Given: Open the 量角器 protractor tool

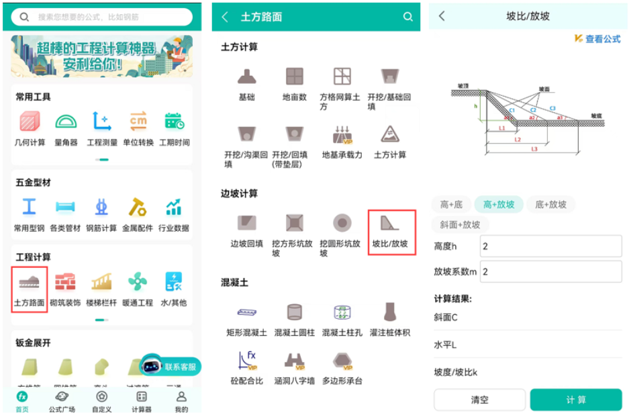Looking at the screenshot, I should tap(66, 122).
